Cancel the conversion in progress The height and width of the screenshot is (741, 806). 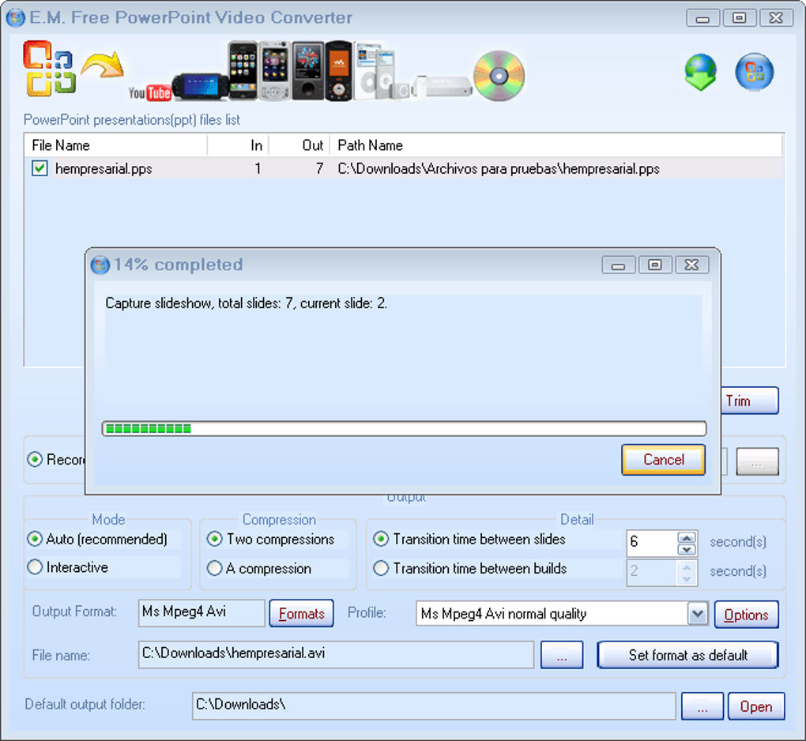point(663,460)
